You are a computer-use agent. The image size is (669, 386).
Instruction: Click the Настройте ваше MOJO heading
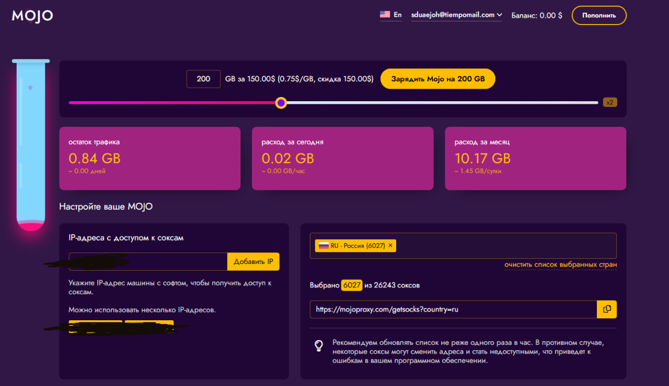point(106,207)
